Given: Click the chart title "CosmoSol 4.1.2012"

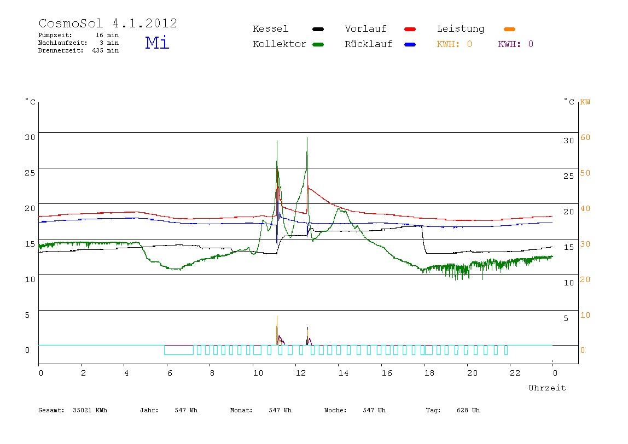Looking at the screenshot, I should coord(108,23).
